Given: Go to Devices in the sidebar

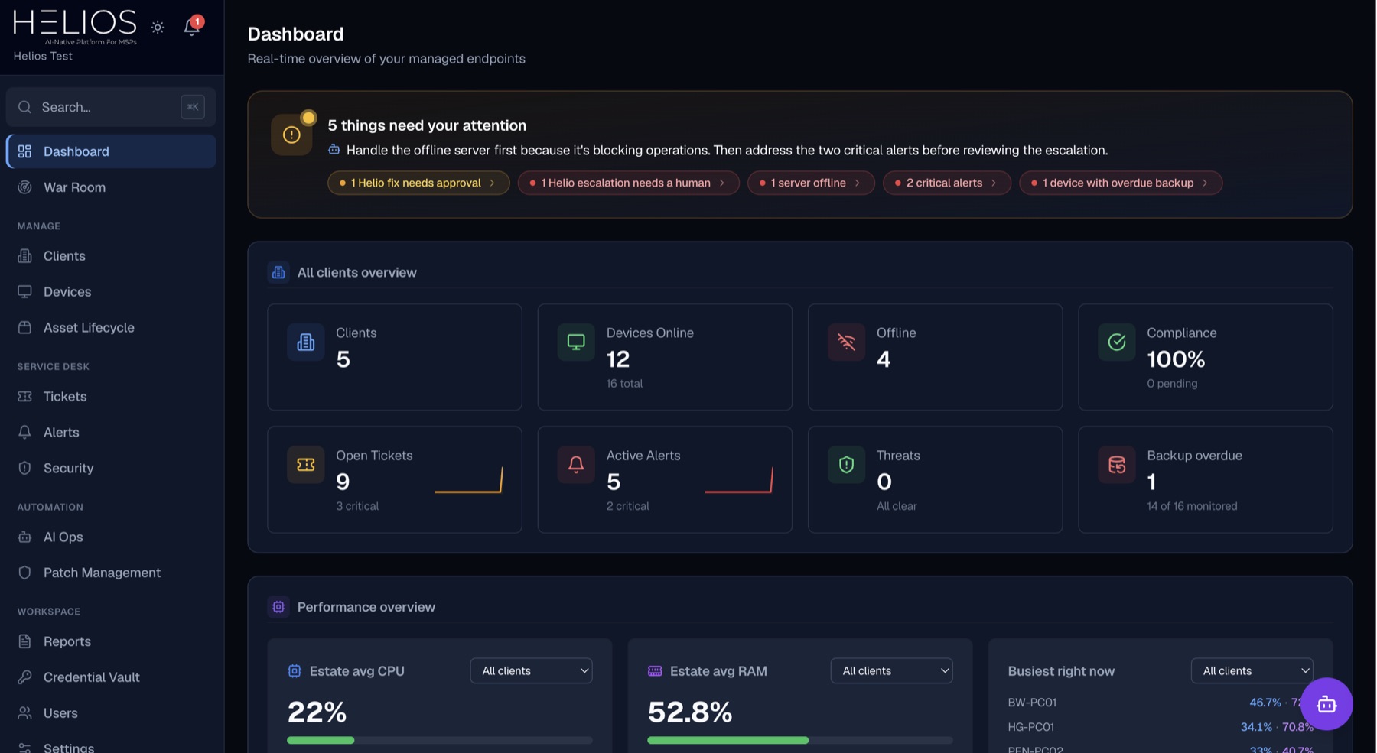Looking at the screenshot, I should [111, 292].
